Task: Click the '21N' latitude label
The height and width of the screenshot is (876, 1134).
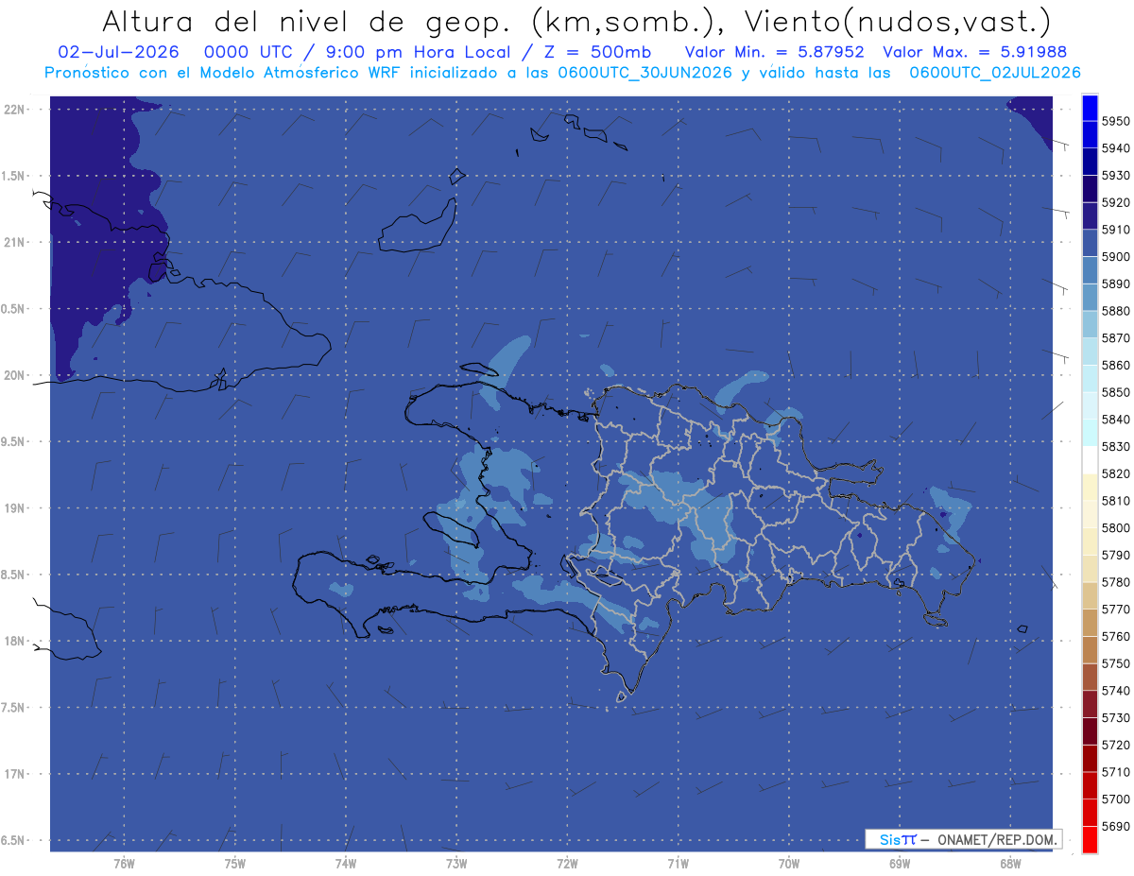Action: click(x=14, y=242)
